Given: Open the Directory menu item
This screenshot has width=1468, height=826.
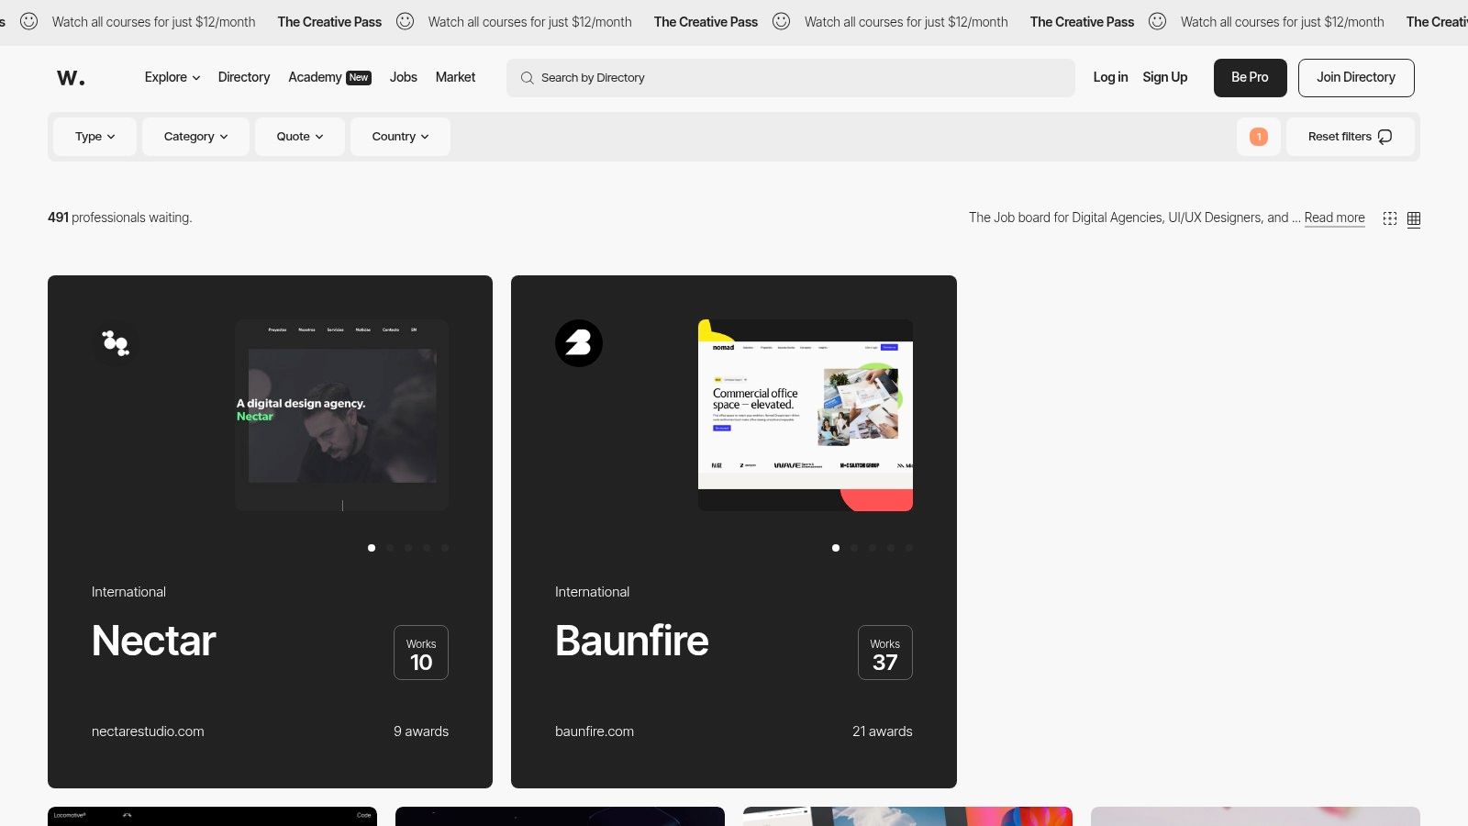Looking at the screenshot, I should coord(243,77).
